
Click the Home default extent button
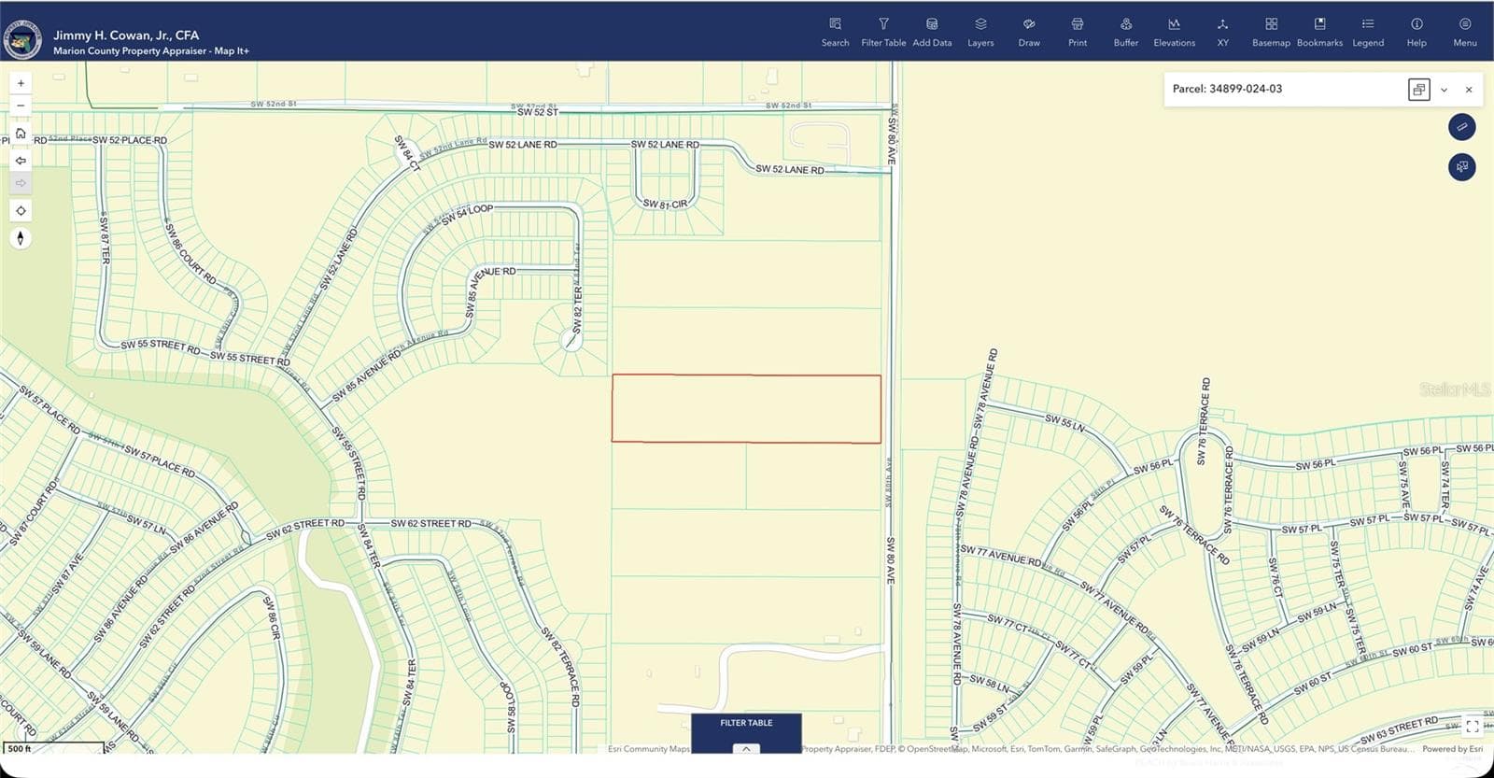click(21, 134)
